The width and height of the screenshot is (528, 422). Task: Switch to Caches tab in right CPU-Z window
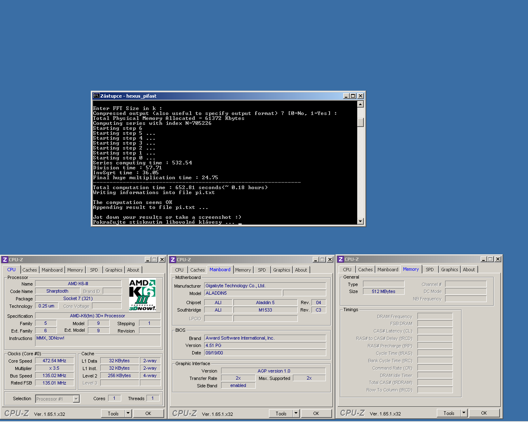[x=365, y=270]
